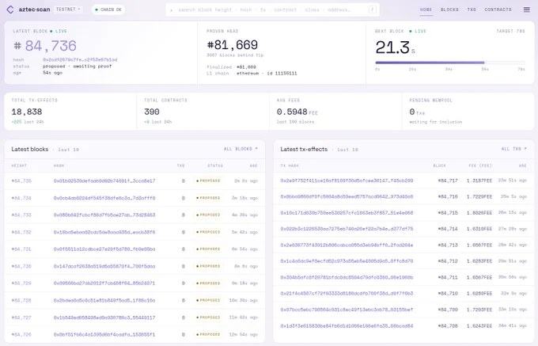Click the FEE (FEE) column header
Viewport: 538px width, 346px height.
pyautogui.click(x=480, y=165)
